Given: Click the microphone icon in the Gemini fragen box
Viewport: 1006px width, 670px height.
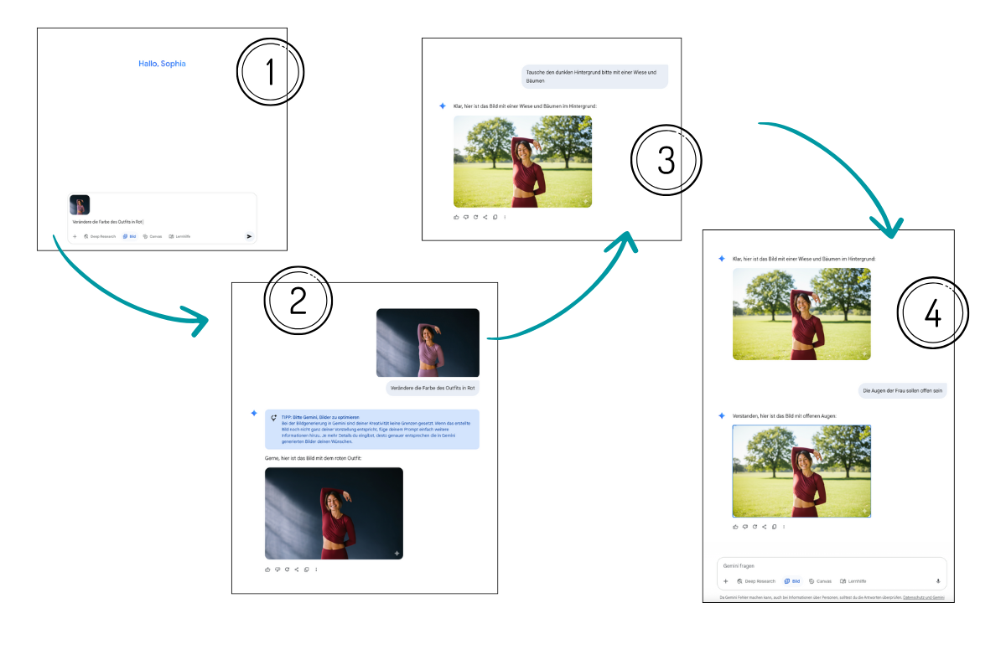Looking at the screenshot, I should (x=937, y=581).
